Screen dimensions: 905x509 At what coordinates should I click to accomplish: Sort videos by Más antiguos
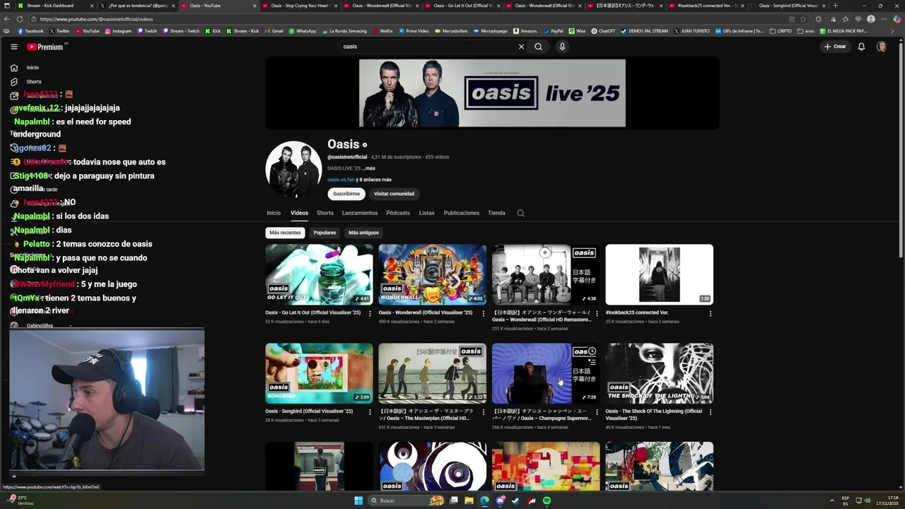click(363, 233)
